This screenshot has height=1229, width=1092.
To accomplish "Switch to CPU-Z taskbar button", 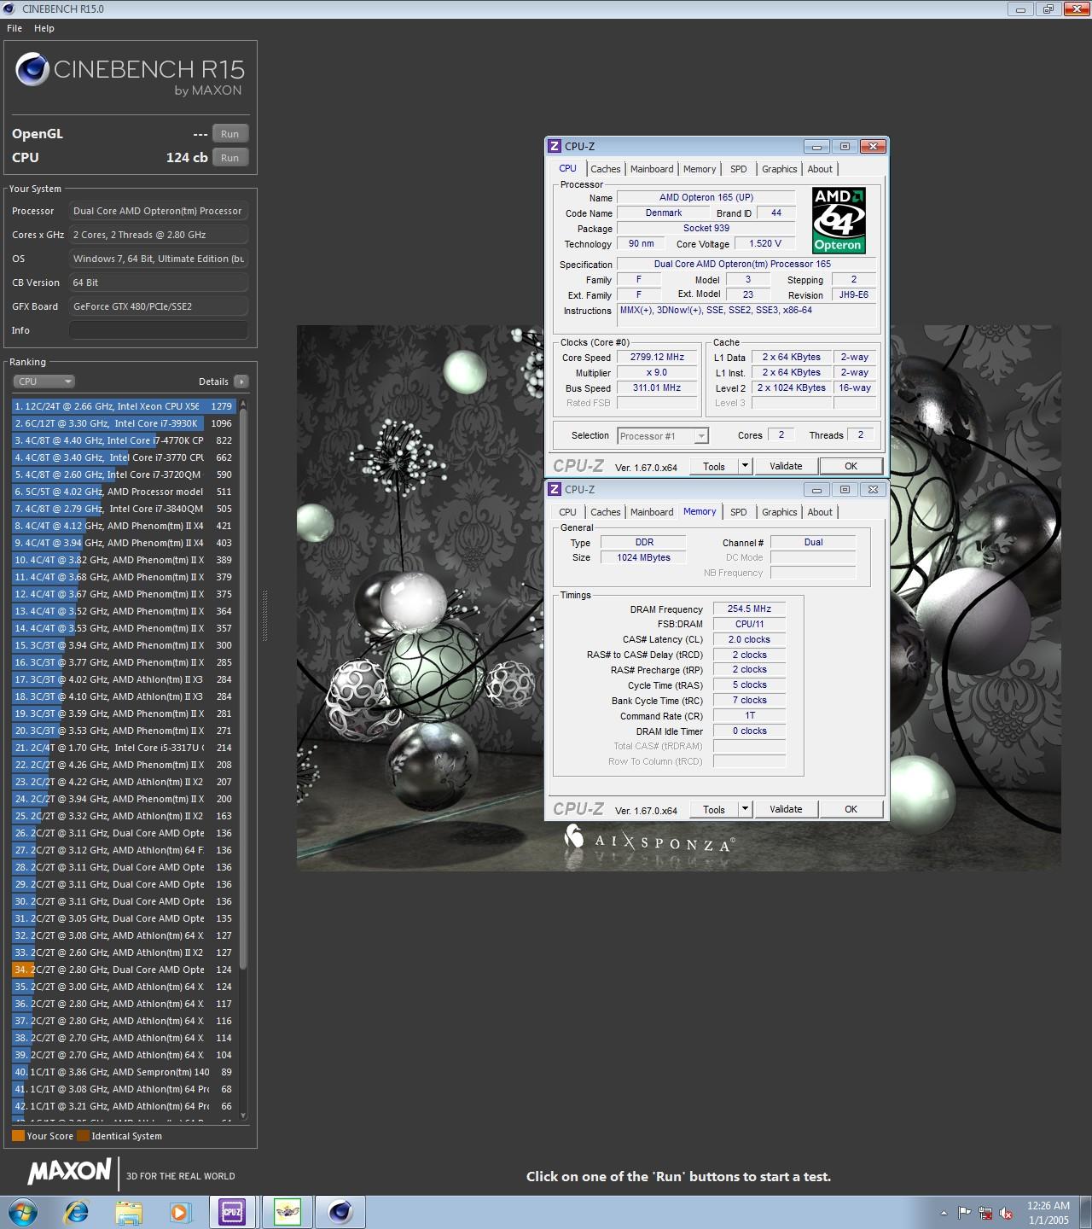I will 232,1212.
